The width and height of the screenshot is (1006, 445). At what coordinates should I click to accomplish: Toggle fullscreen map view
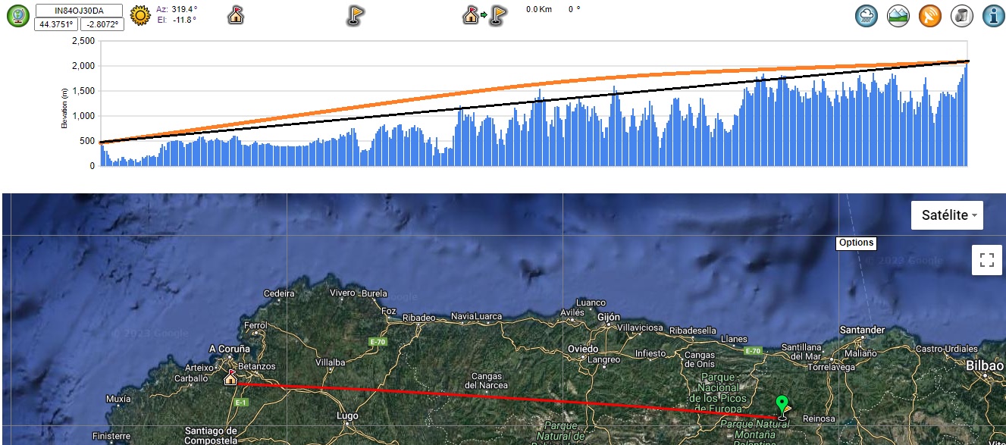pyautogui.click(x=986, y=261)
